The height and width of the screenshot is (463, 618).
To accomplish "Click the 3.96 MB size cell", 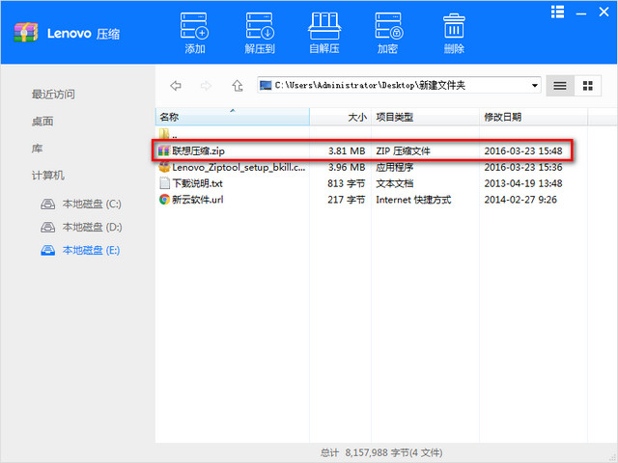I will (347, 167).
